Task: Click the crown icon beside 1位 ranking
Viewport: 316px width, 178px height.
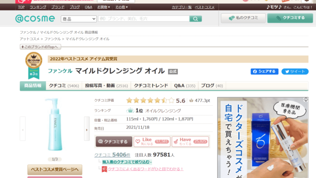Action: (x=130, y=110)
